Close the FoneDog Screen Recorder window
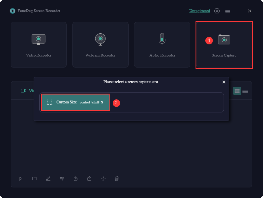Image resolution: width=263 pixels, height=198 pixels. click(250, 11)
